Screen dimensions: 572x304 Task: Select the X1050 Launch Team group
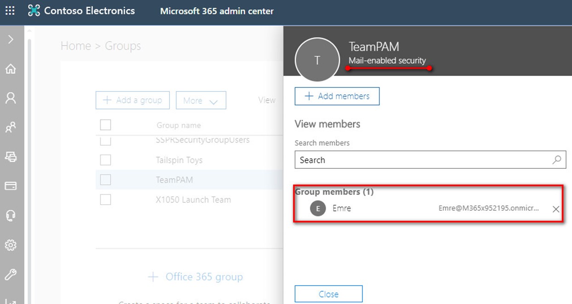tap(193, 200)
